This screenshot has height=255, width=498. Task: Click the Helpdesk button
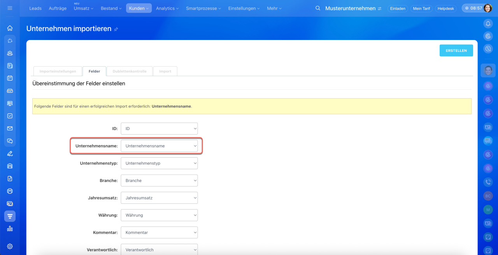tap(445, 8)
